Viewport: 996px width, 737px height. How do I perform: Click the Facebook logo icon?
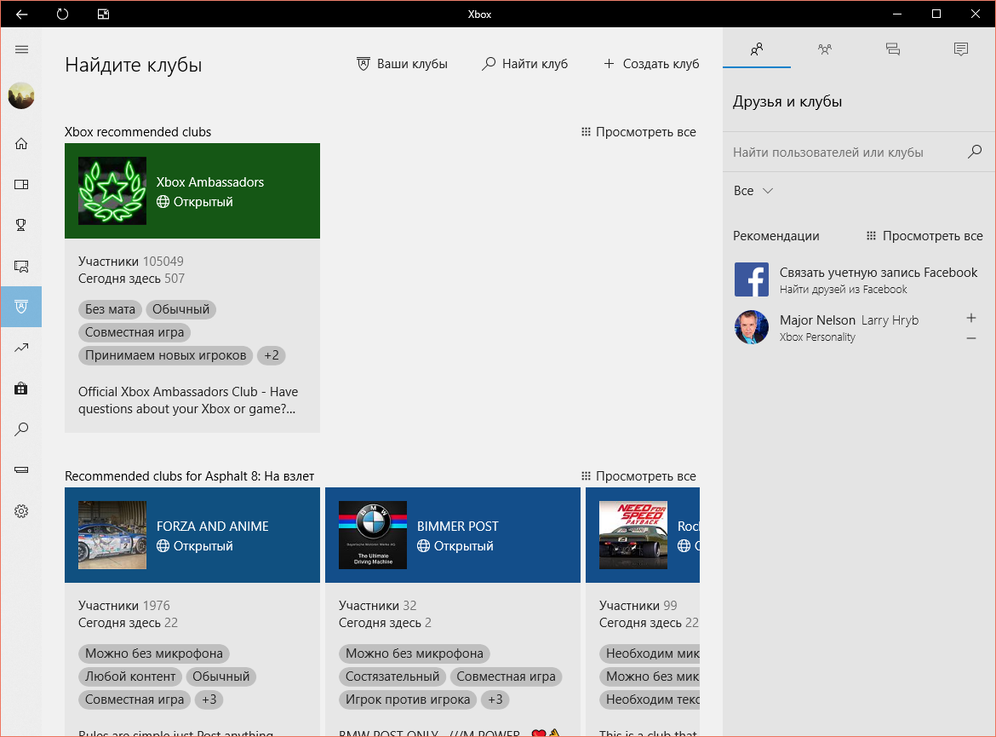752,279
